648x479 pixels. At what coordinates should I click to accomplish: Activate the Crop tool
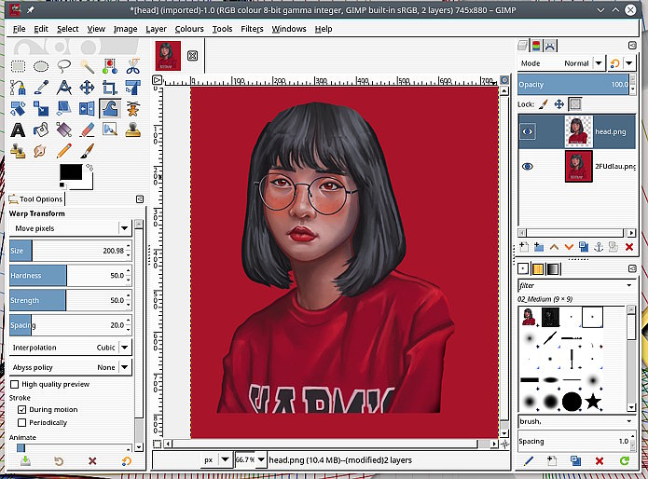[110, 87]
